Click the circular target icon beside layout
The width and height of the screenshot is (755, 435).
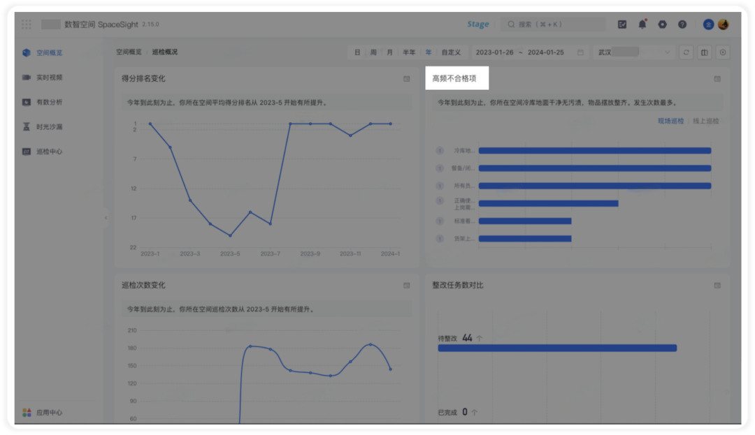[x=723, y=52]
